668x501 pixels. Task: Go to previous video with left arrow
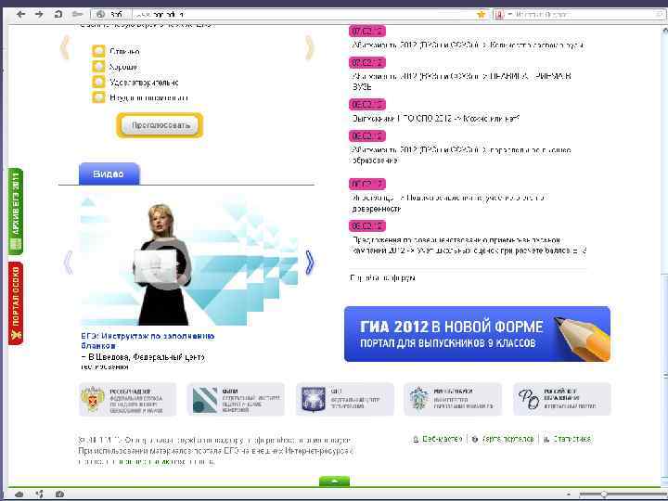(68, 263)
